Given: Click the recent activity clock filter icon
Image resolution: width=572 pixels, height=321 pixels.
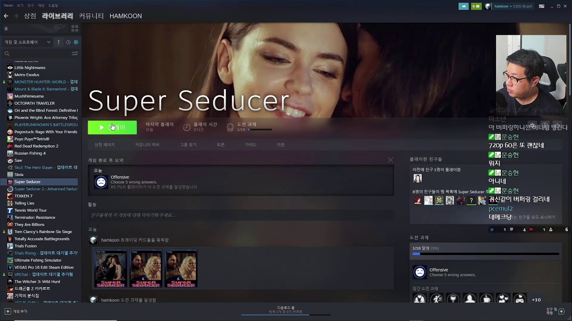Looking at the screenshot, I should 68,42.
